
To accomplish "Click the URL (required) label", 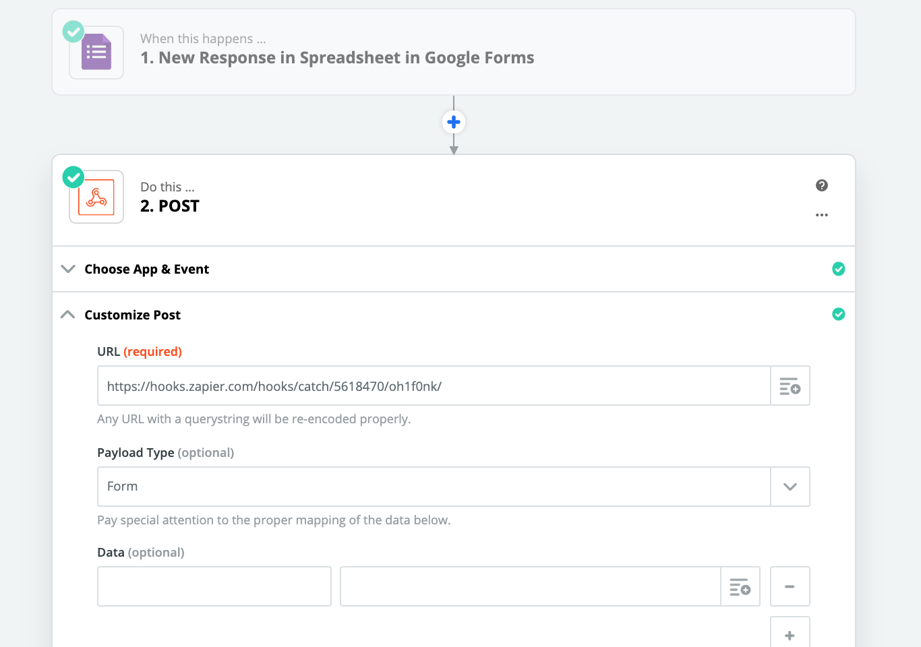I will coord(140,352).
